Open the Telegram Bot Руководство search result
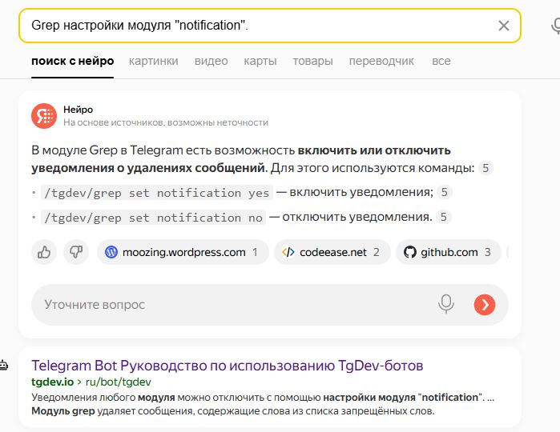This screenshot has width=560, height=432. 227,366
